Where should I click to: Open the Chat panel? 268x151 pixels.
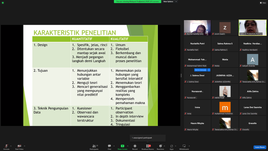pos(109,147)
